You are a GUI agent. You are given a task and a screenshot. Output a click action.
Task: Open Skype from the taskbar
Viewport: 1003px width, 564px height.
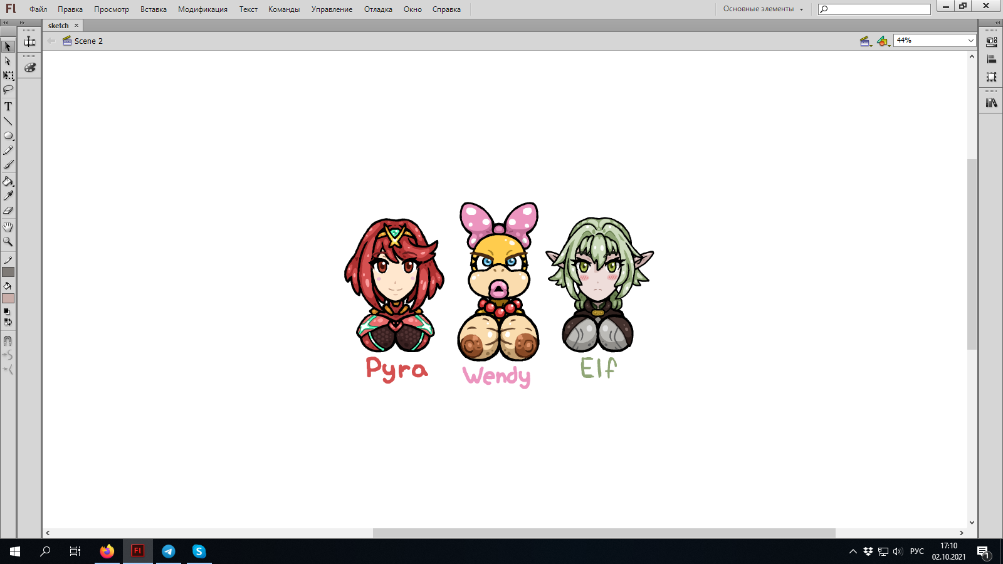(x=199, y=551)
